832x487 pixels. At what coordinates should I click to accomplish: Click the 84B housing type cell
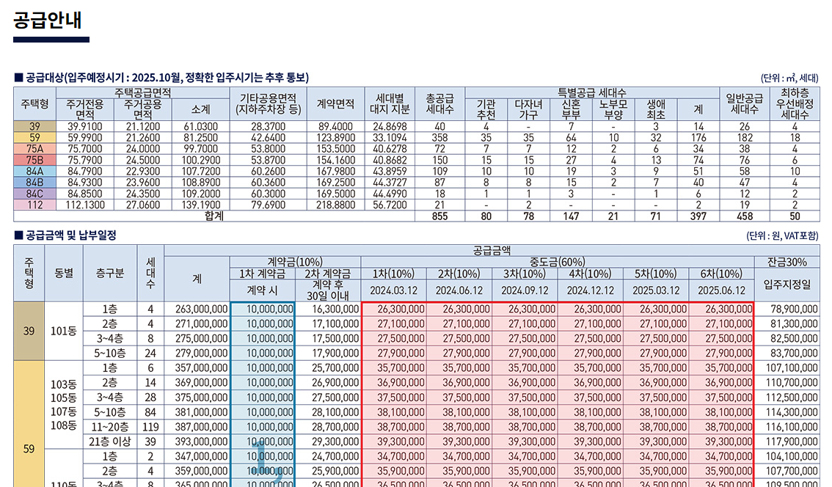[x=34, y=183]
